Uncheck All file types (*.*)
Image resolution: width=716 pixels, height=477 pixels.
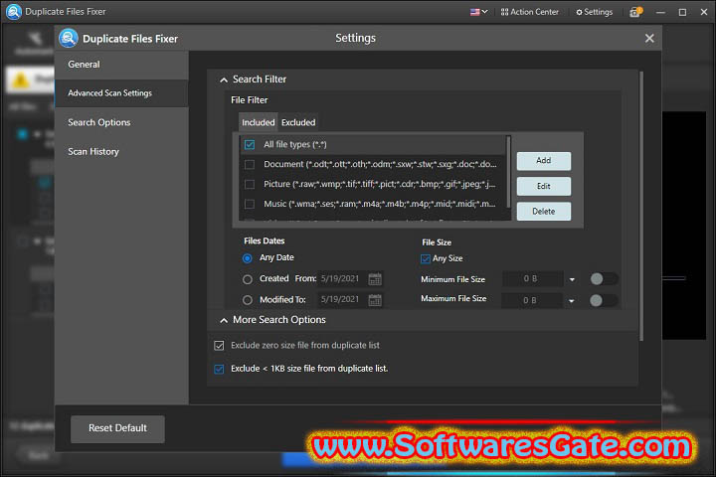[250, 145]
